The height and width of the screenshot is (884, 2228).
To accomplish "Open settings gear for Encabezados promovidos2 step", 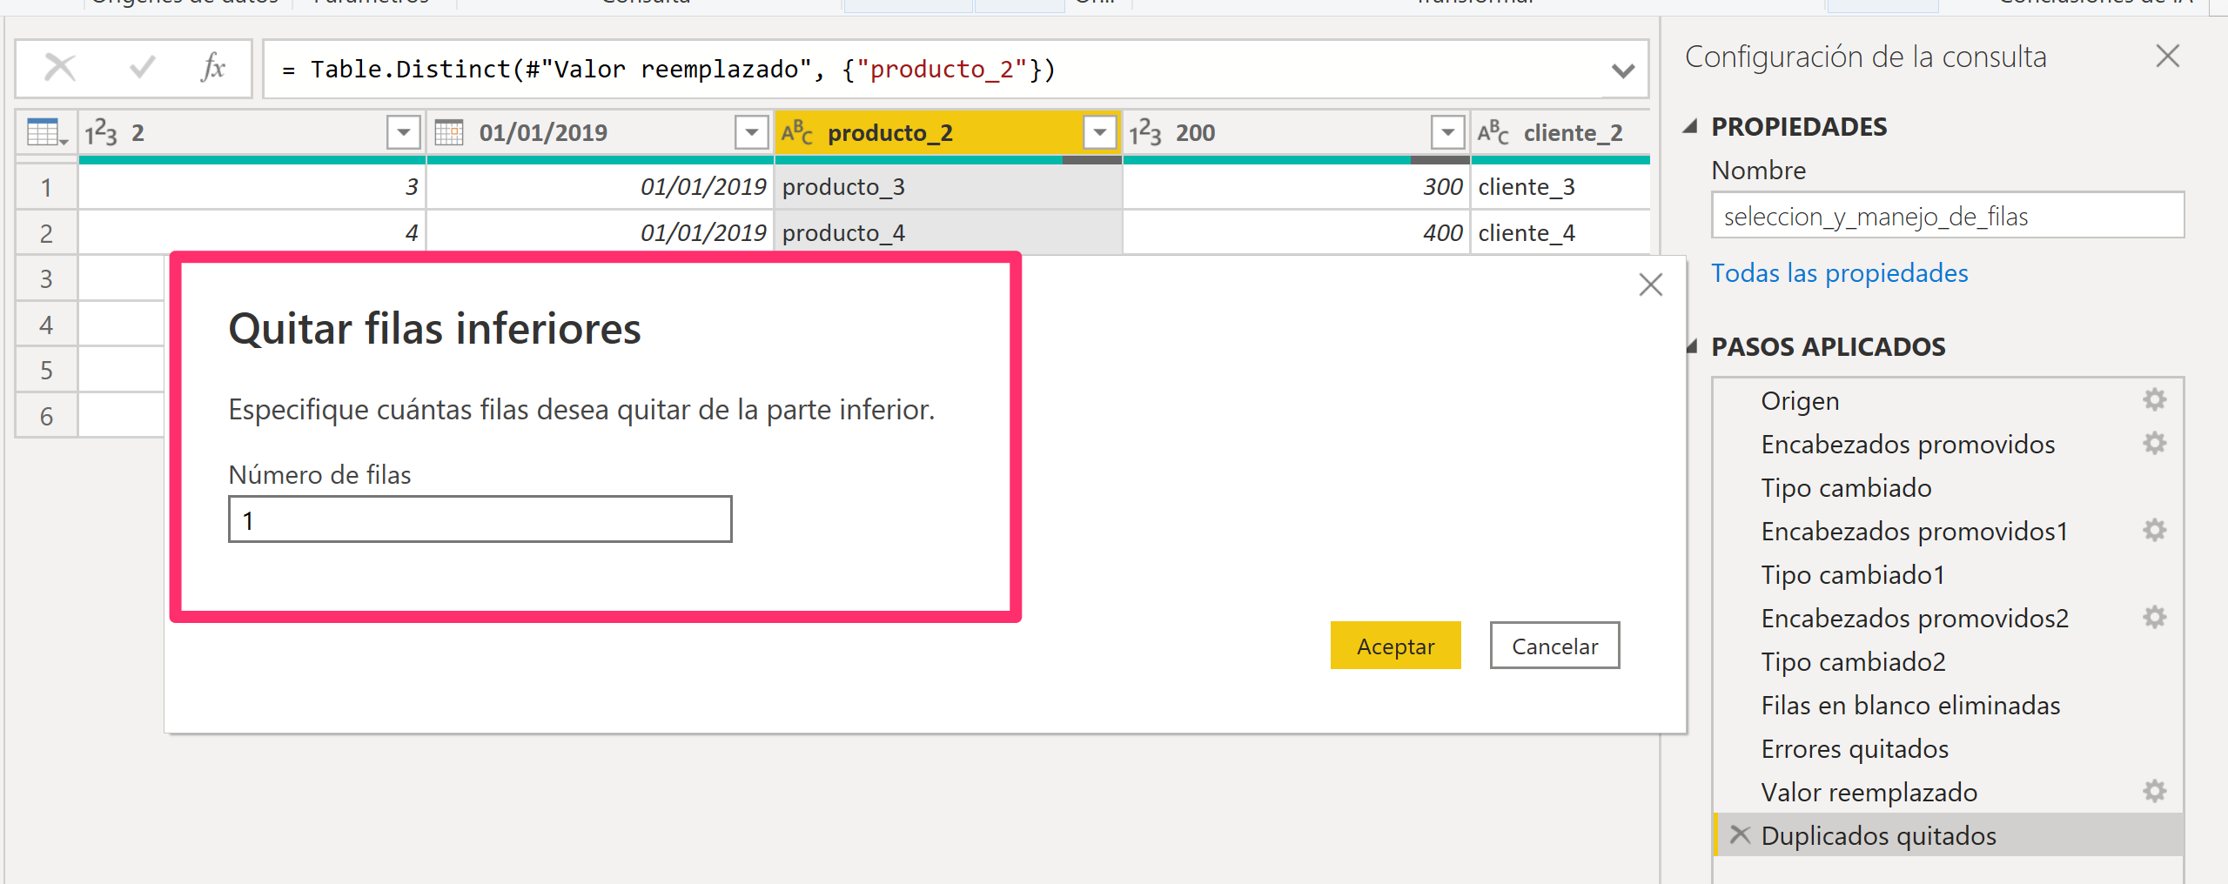I will click(x=2154, y=618).
